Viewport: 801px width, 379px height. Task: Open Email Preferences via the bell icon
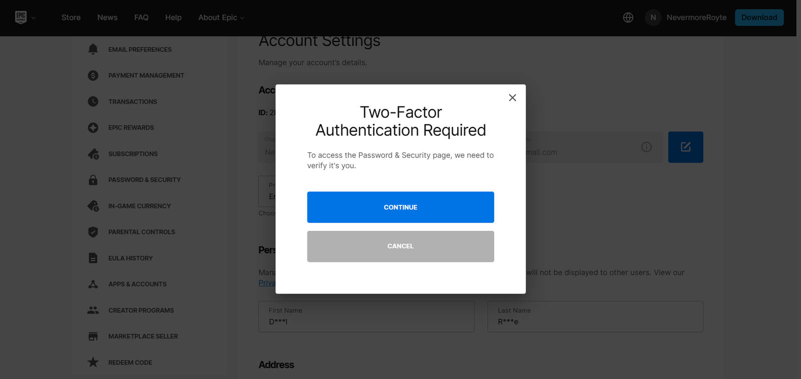click(x=93, y=49)
